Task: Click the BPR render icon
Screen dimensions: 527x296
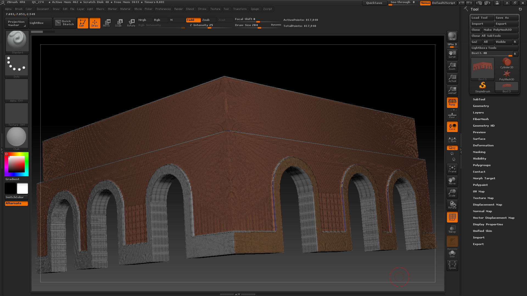Action: click(452, 36)
